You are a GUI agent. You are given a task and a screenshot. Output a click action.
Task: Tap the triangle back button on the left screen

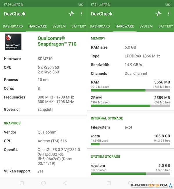pyautogui.click(x=65, y=183)
